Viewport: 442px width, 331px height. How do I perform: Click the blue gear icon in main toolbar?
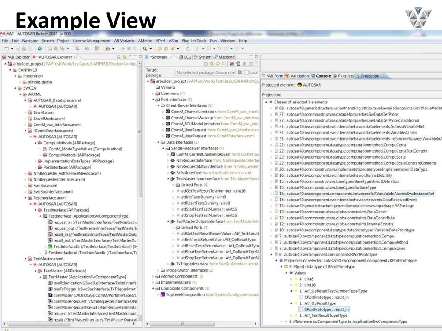[40, 48]
